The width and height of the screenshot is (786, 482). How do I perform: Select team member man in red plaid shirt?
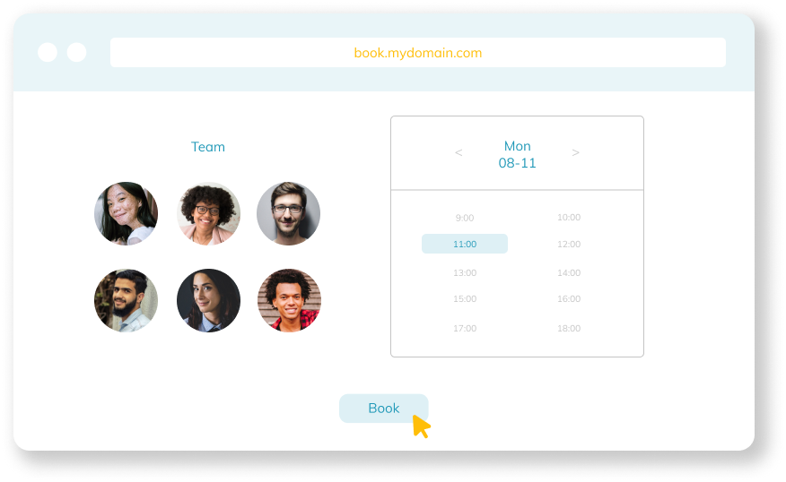point(289,300)
